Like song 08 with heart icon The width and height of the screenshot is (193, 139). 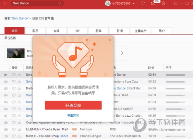[14, 122]
